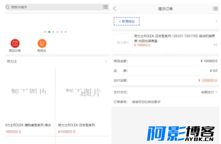This screenshot has width=221, height=144.
Task: Select the first carousel dot
Action: (45, 32)
